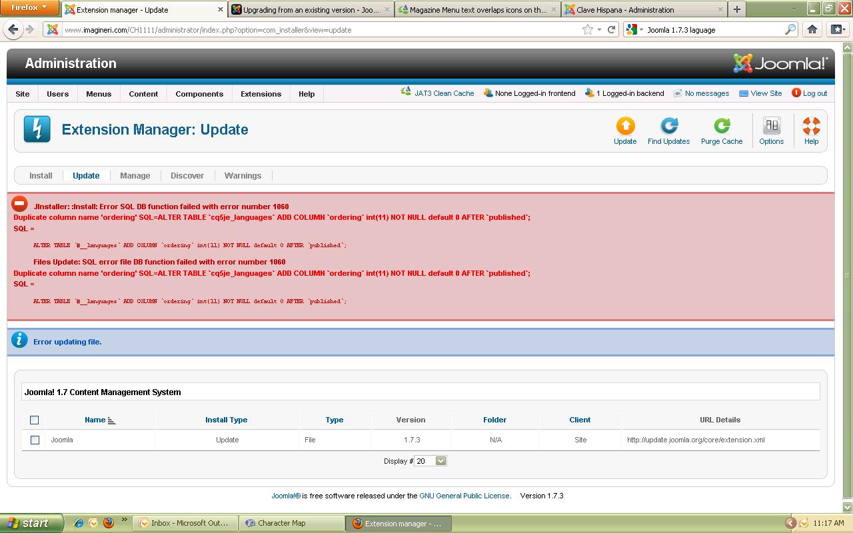Switch to the Install submenu tab

pos(41,176)
